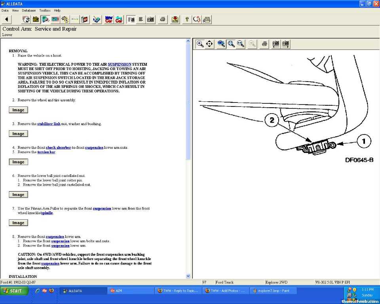380x304 pixels.
Task: Click the question mark help icon
Action: (187, 19)
